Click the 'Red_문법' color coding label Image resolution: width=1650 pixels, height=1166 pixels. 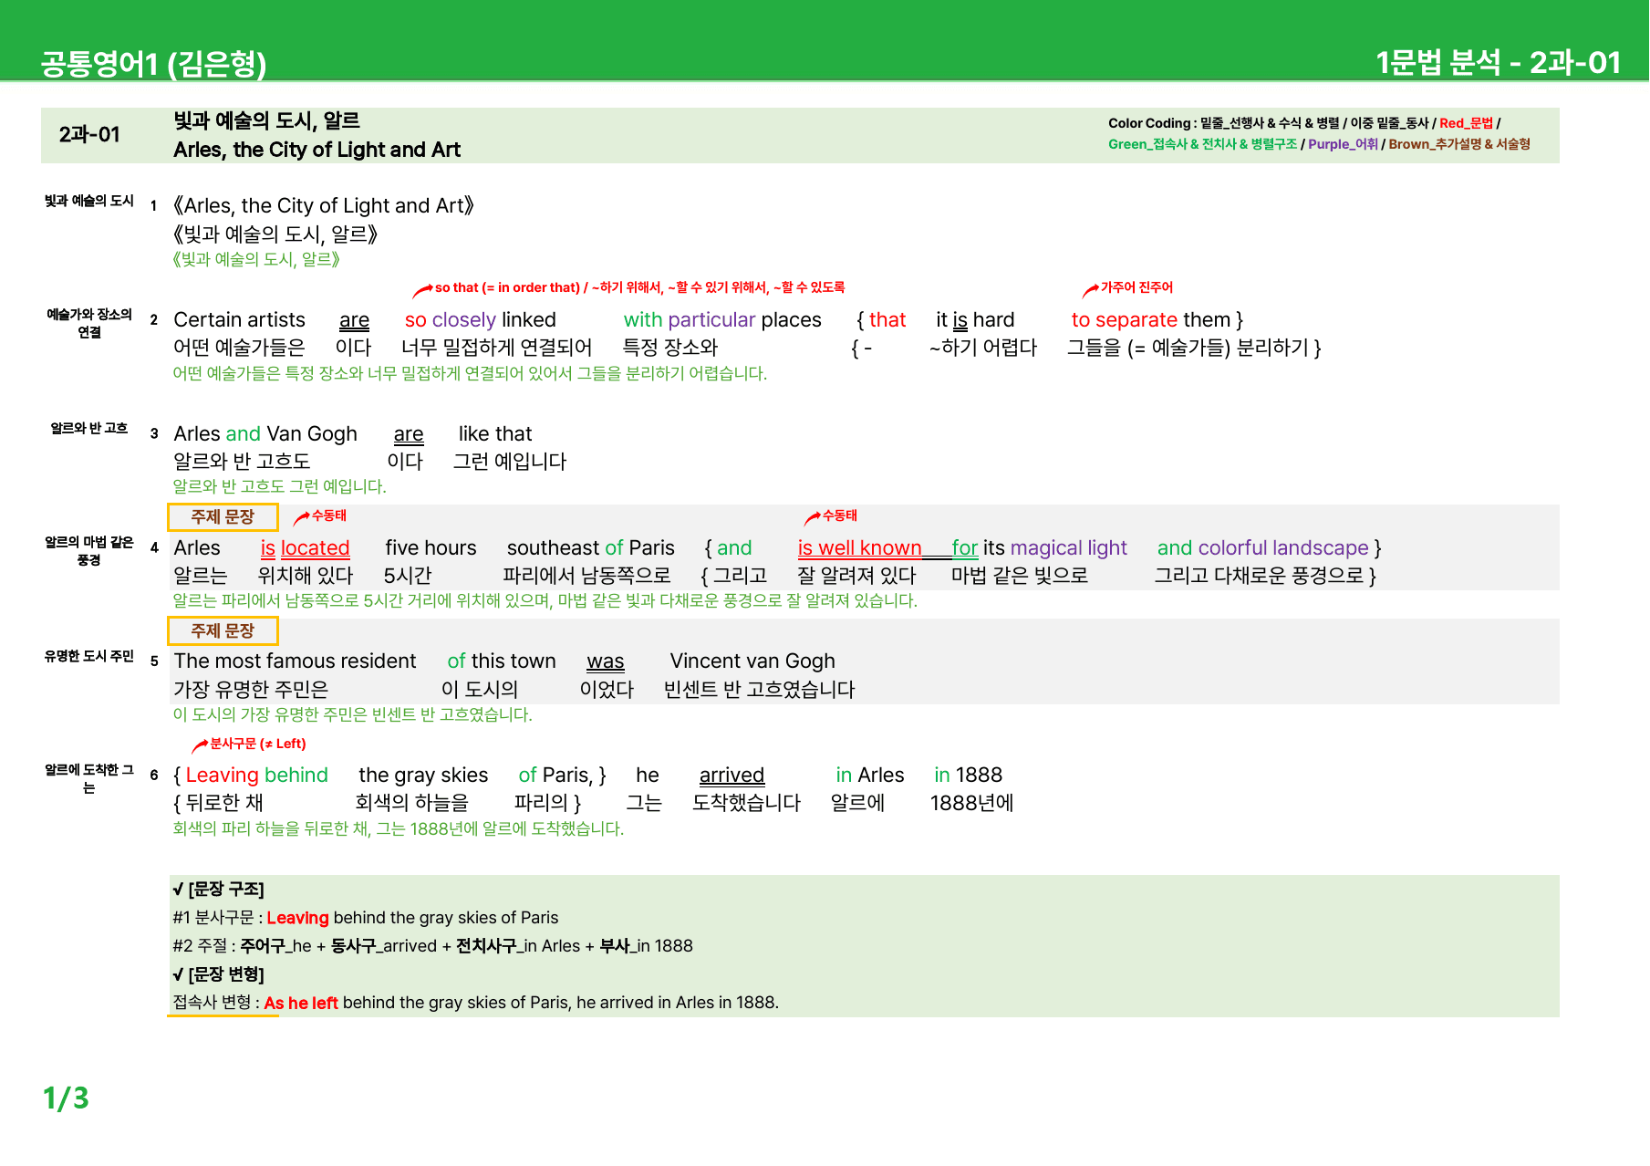1466,123
